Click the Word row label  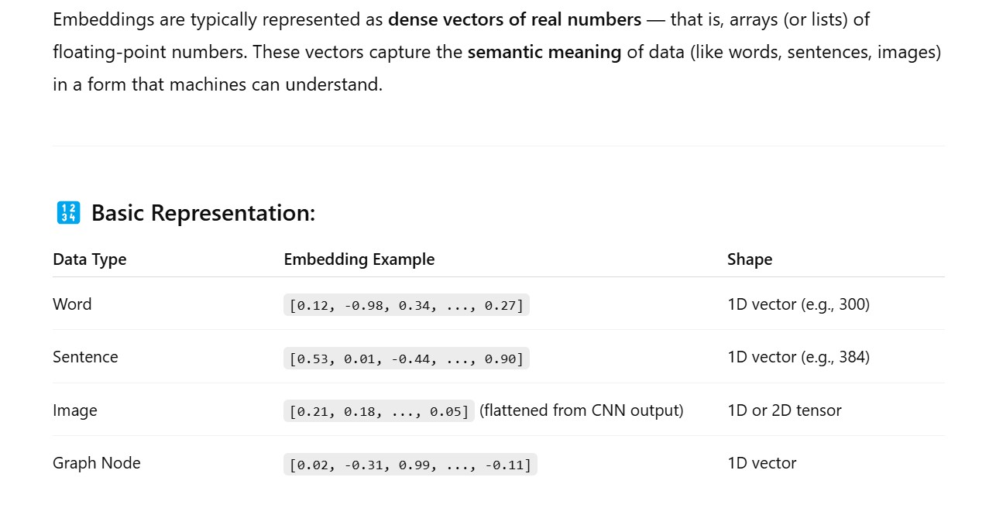72,304
